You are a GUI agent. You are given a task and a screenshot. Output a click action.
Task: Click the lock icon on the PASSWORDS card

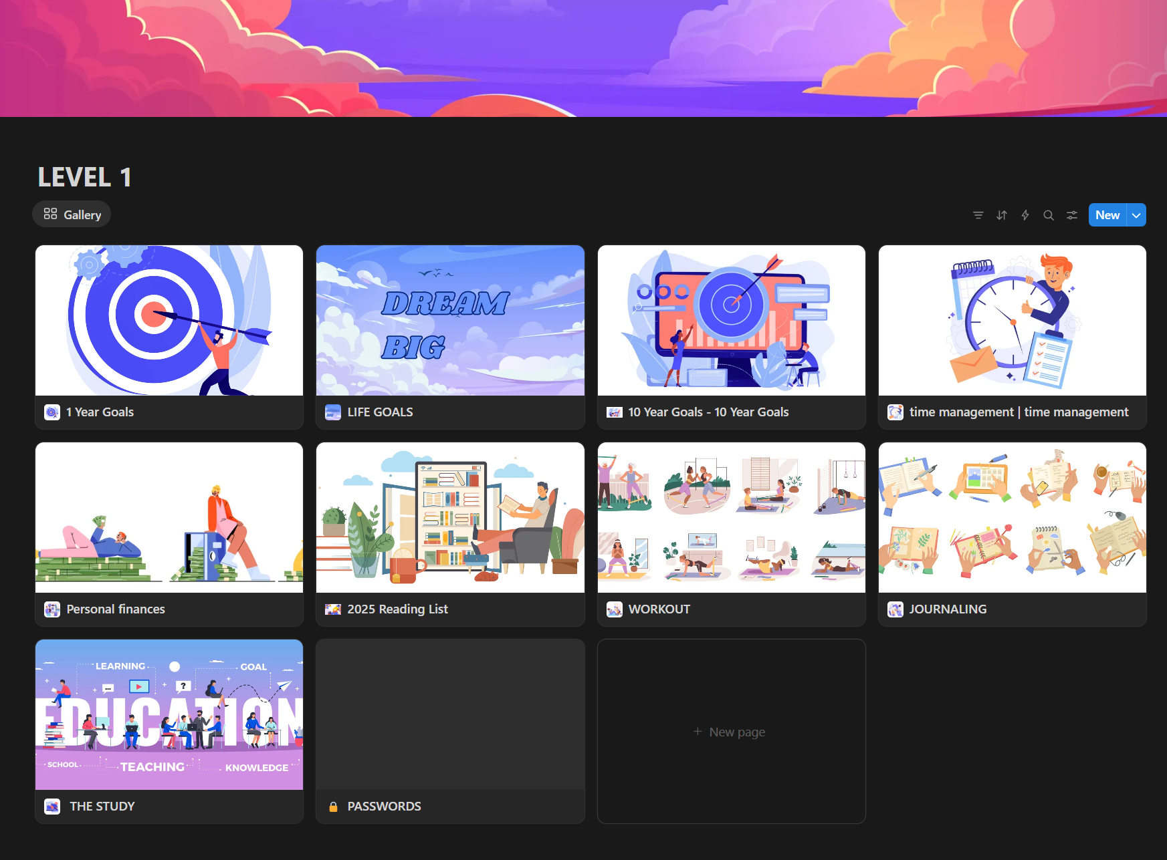tap(333, 806)
